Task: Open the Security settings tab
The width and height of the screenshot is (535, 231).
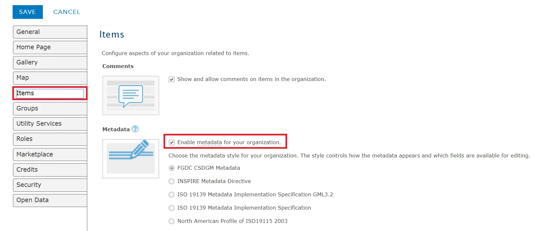Action: [x=50, y=185]
